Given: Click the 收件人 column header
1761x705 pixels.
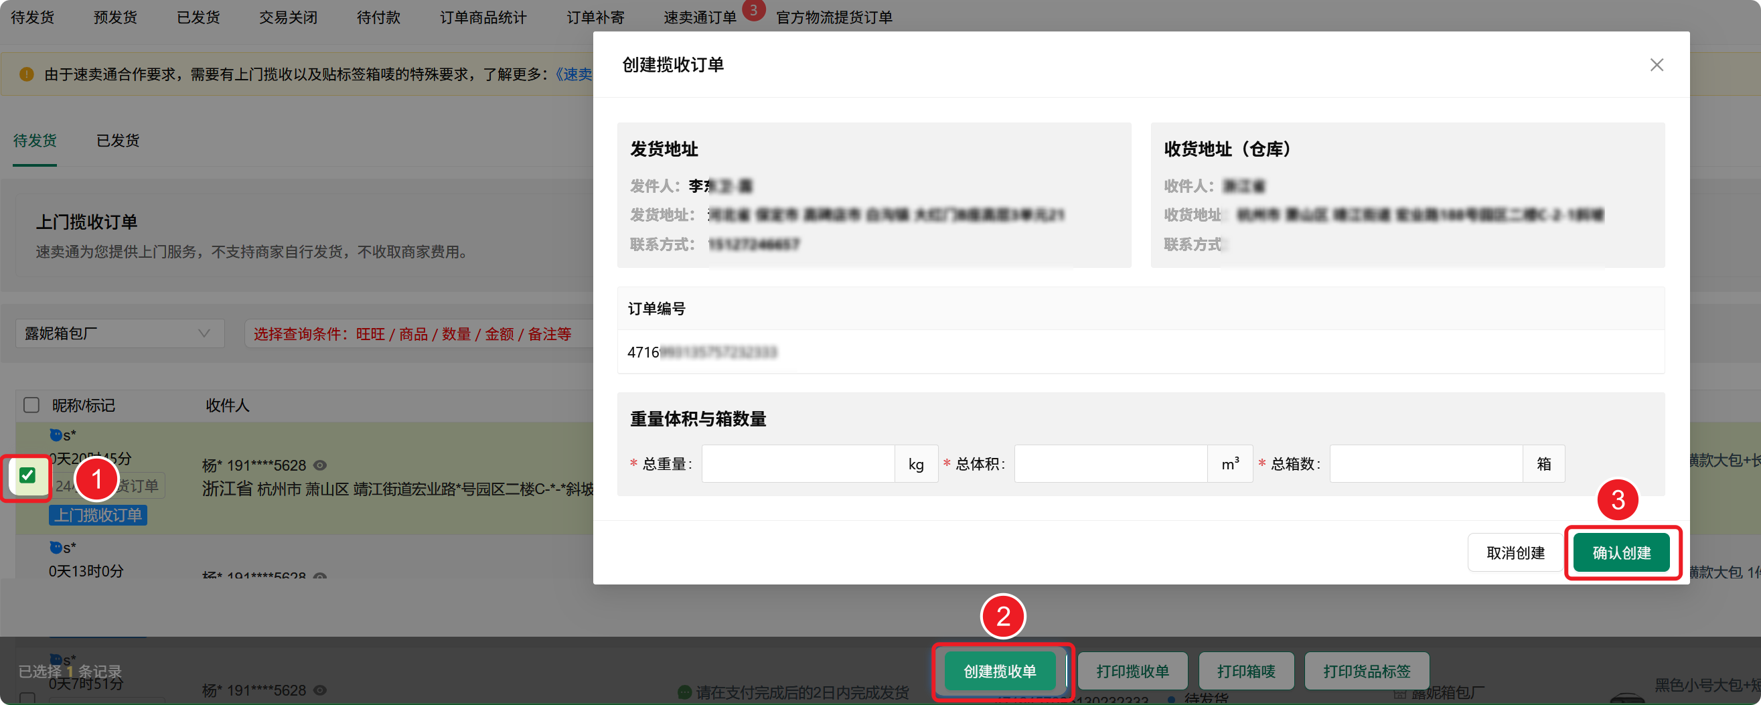Looking at the screenshot, I should [228, 405].
